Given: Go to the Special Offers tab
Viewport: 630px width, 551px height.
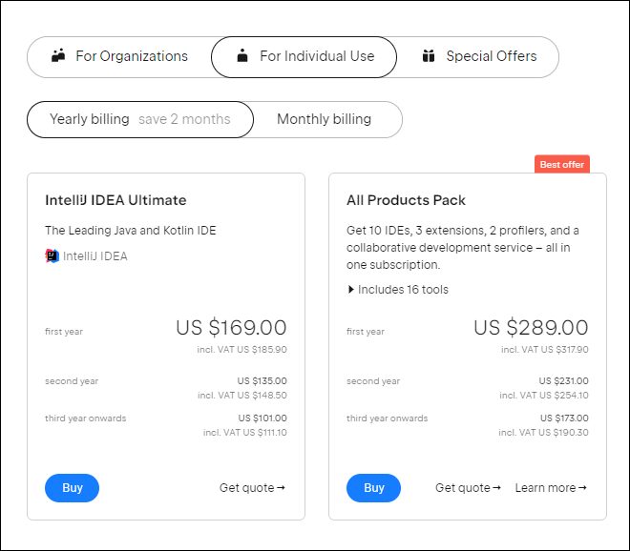Looking at the screenshot, I should (478, 56).
